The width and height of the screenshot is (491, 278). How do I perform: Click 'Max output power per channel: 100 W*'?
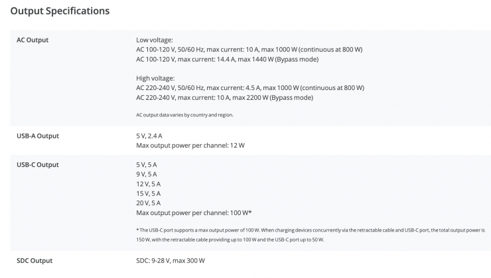tap(193, 212)
